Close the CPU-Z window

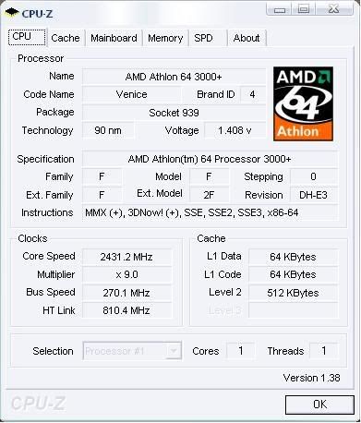(333, 9)
